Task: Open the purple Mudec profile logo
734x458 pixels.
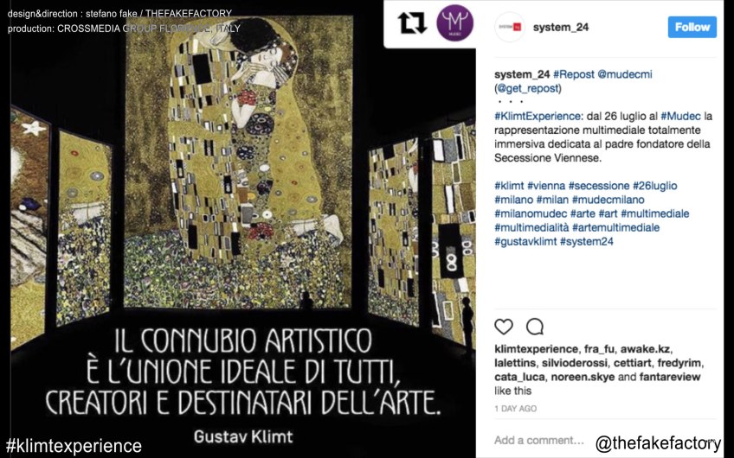Action: pyautogui.click(x=454, y=22)
